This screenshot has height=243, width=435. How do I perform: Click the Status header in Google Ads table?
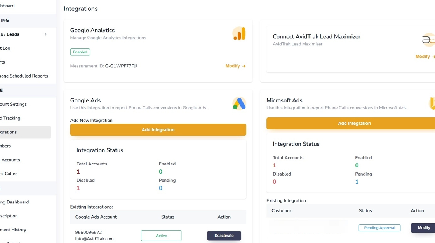point(167,217)
